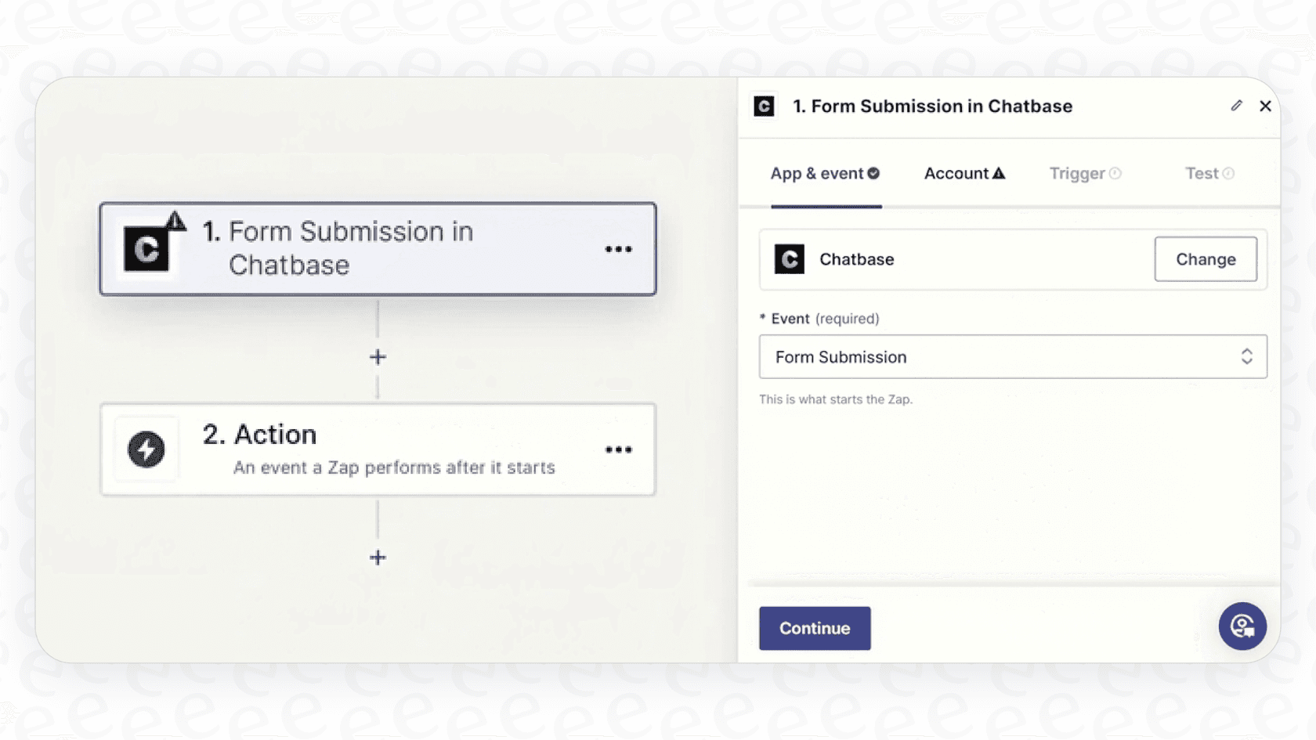
Task: Switch to the Account tab
Action: click(x=958, y=173)
